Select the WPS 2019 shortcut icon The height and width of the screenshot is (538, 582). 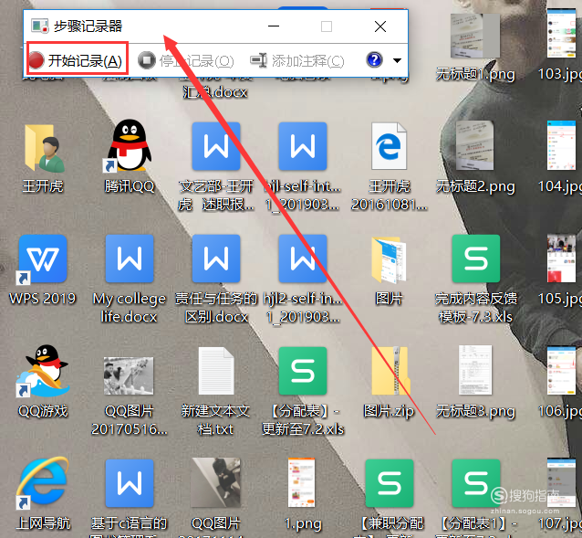(43, 259)
